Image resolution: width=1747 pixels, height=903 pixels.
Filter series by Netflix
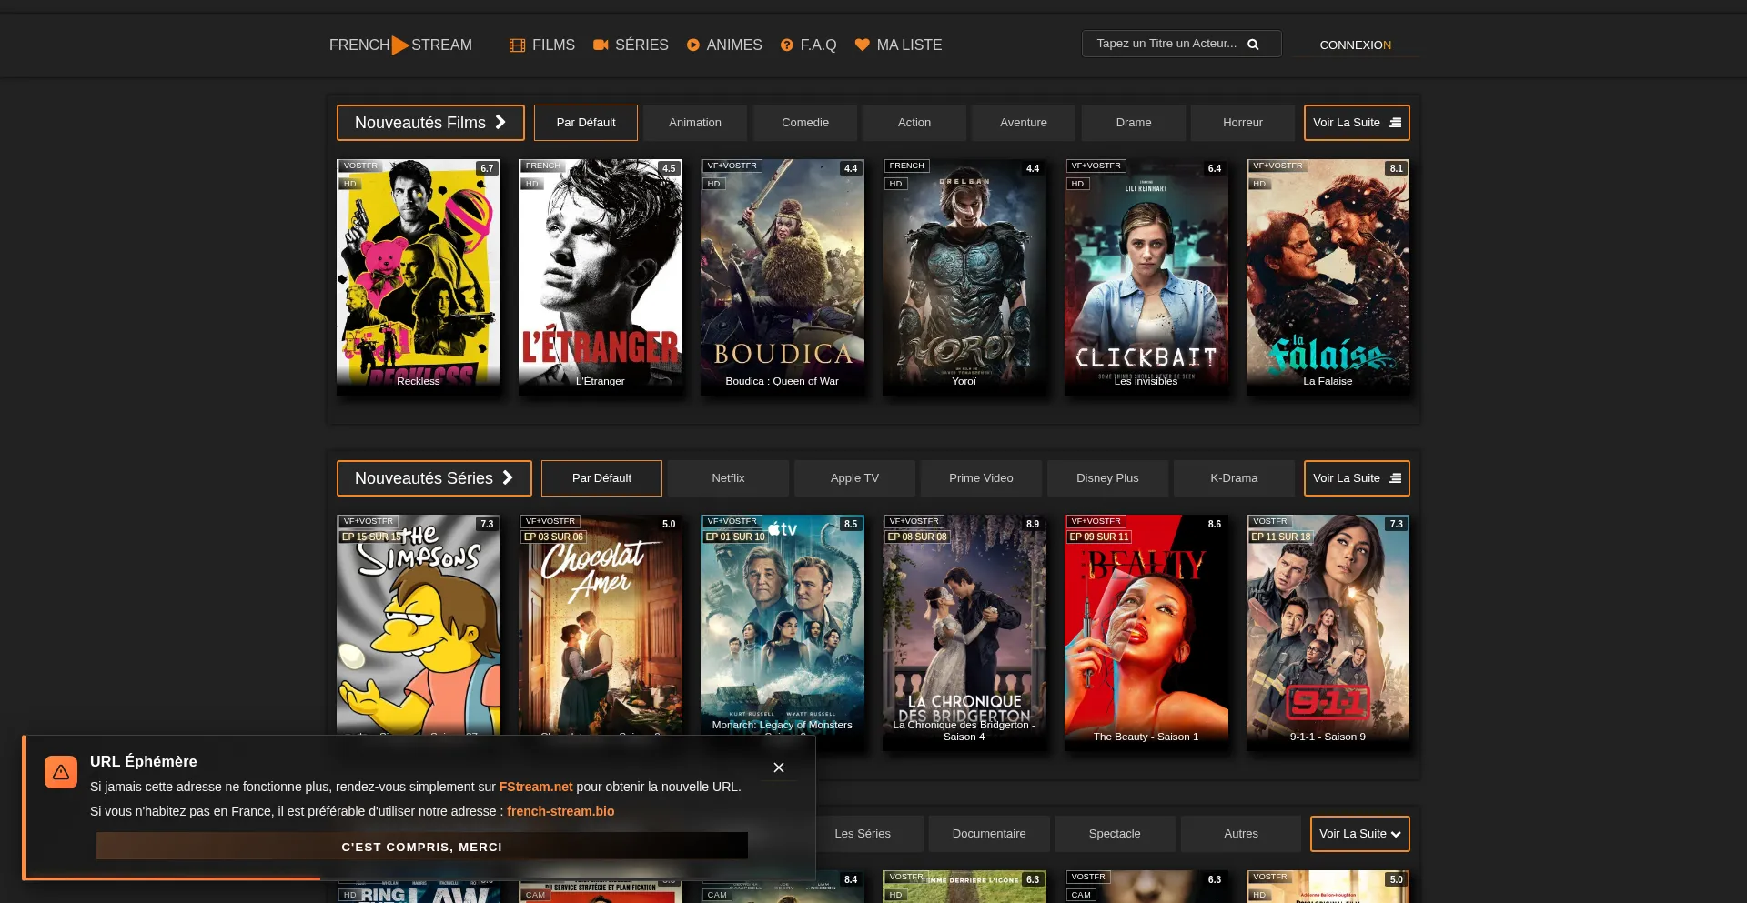tap(728, 478)
